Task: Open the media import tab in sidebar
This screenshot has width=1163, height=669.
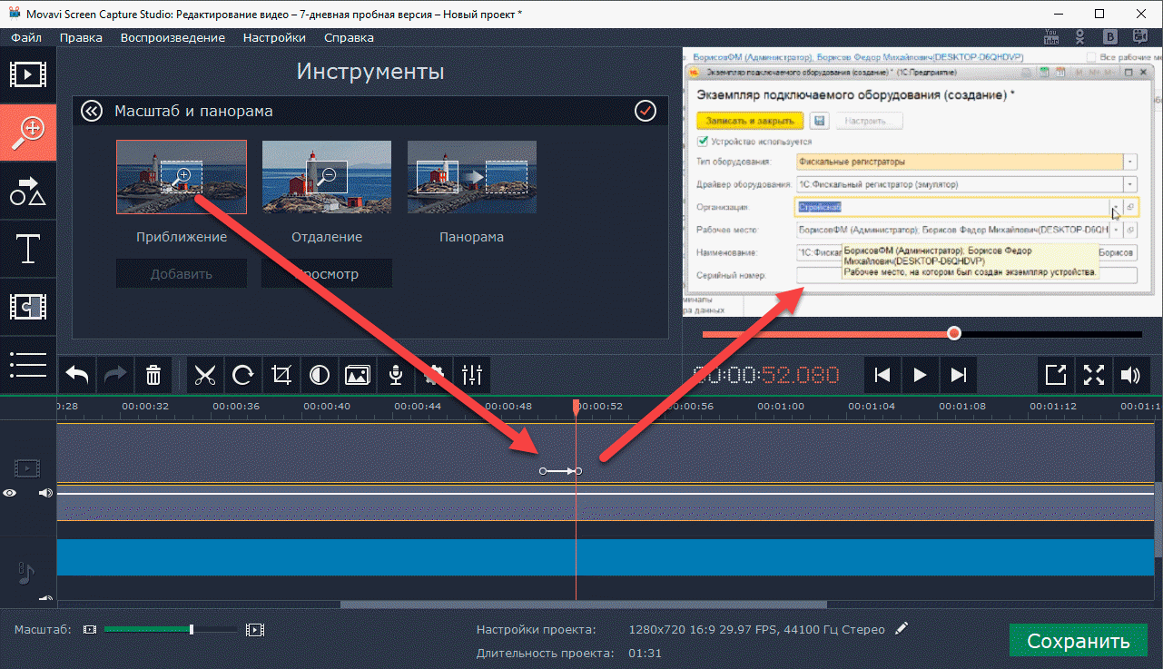Action: [x=27, y=74]
